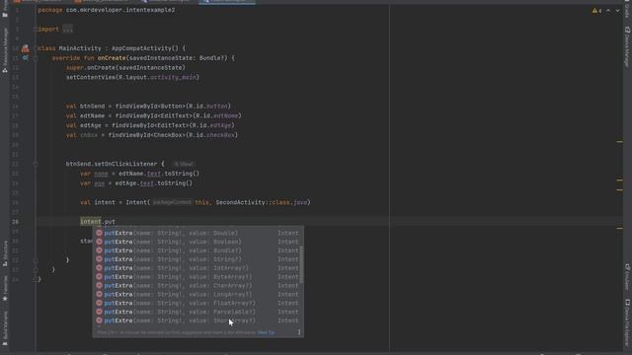Screen dimensions: 632x355
Task: Click the AppCompatActivity() superclass text
Action: [145, 48]
